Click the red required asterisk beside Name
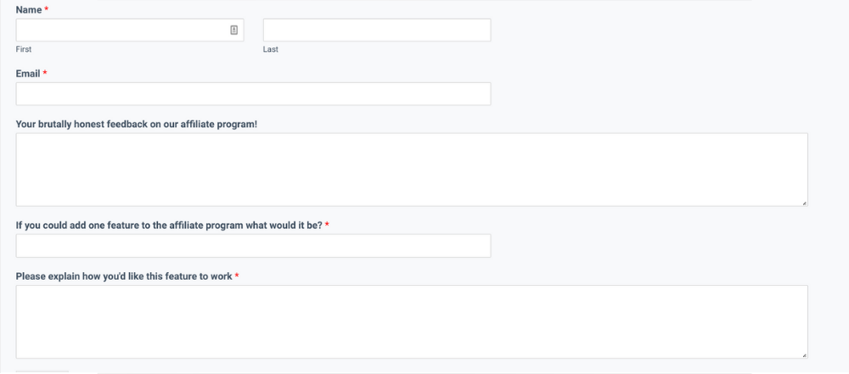Screen dimensions: 849x374 46,8
